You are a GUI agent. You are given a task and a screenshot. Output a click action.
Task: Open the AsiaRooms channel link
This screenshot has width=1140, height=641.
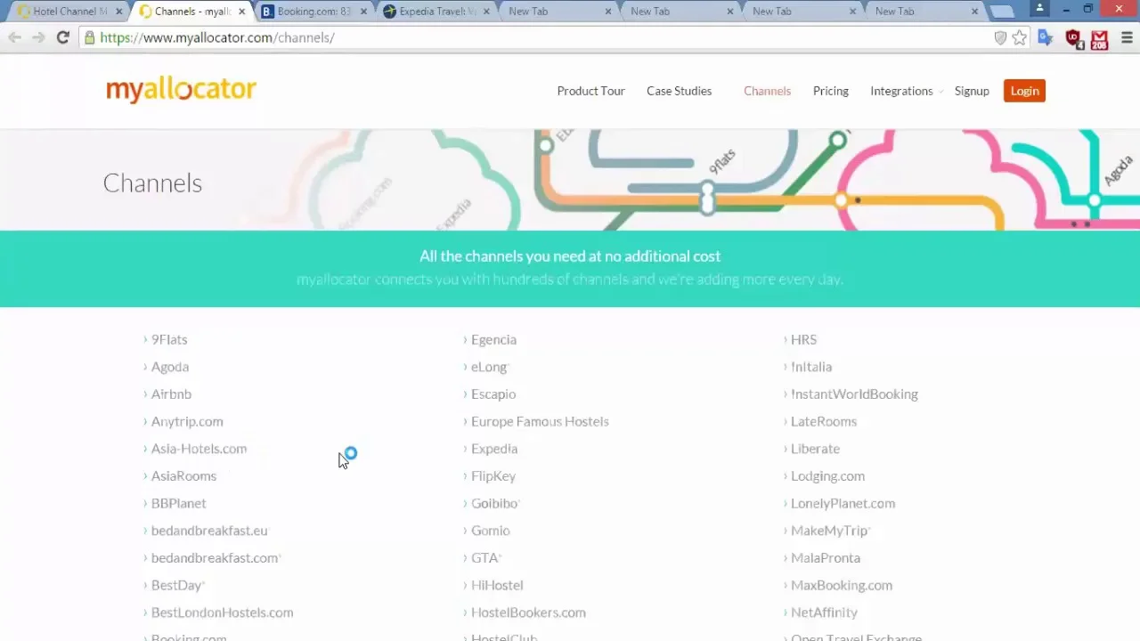coord(183,475)
